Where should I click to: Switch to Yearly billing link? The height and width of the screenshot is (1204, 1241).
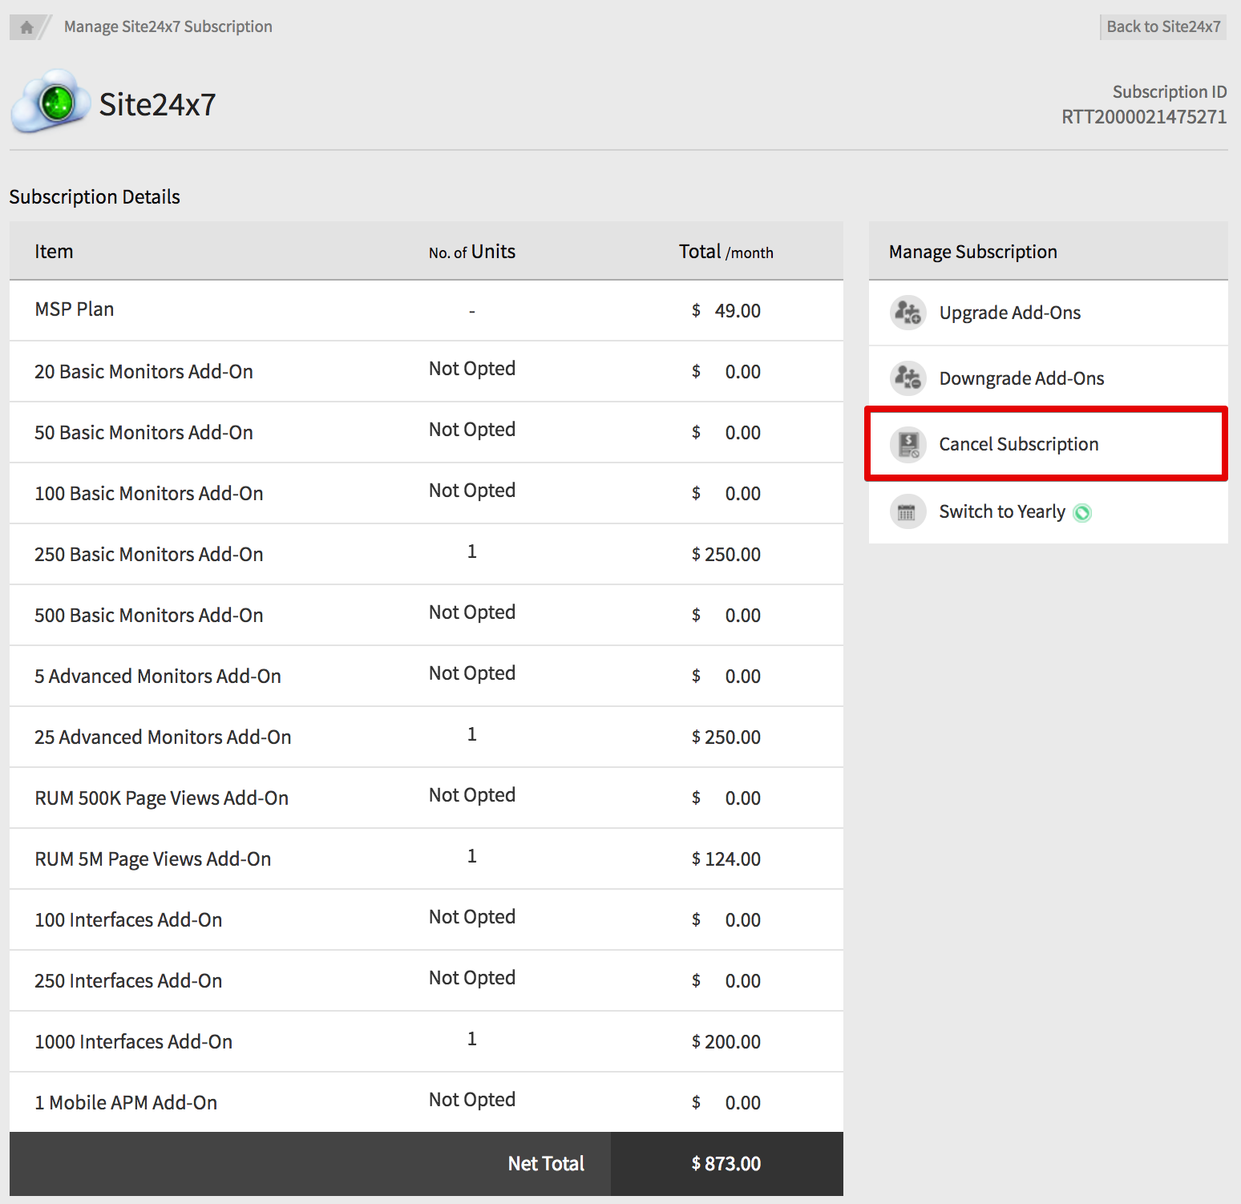pos(1001,511)
